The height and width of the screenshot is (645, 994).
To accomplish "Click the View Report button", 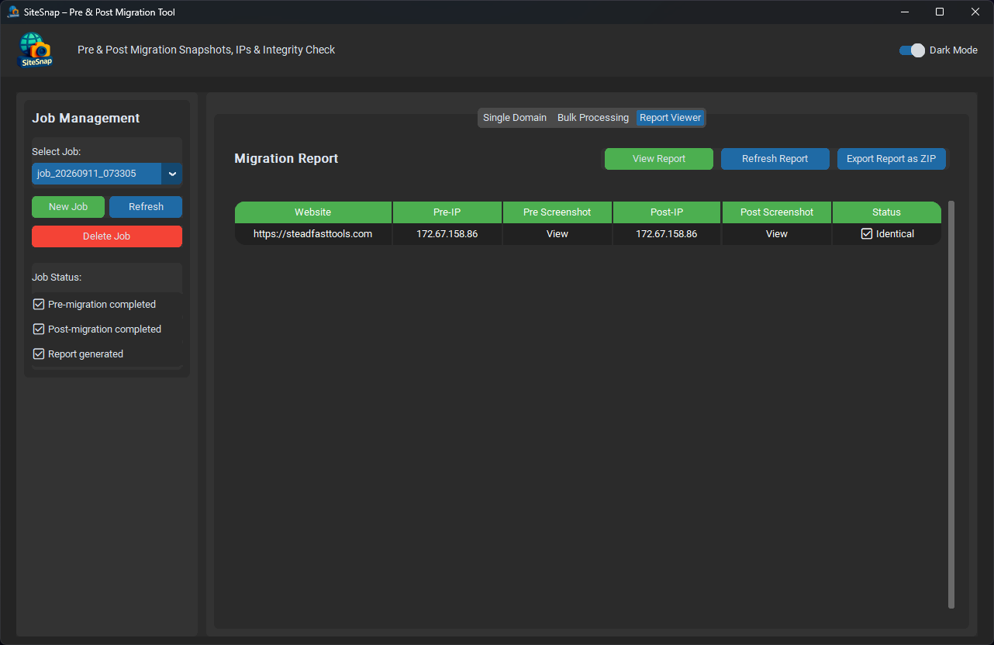I will 659,159.
